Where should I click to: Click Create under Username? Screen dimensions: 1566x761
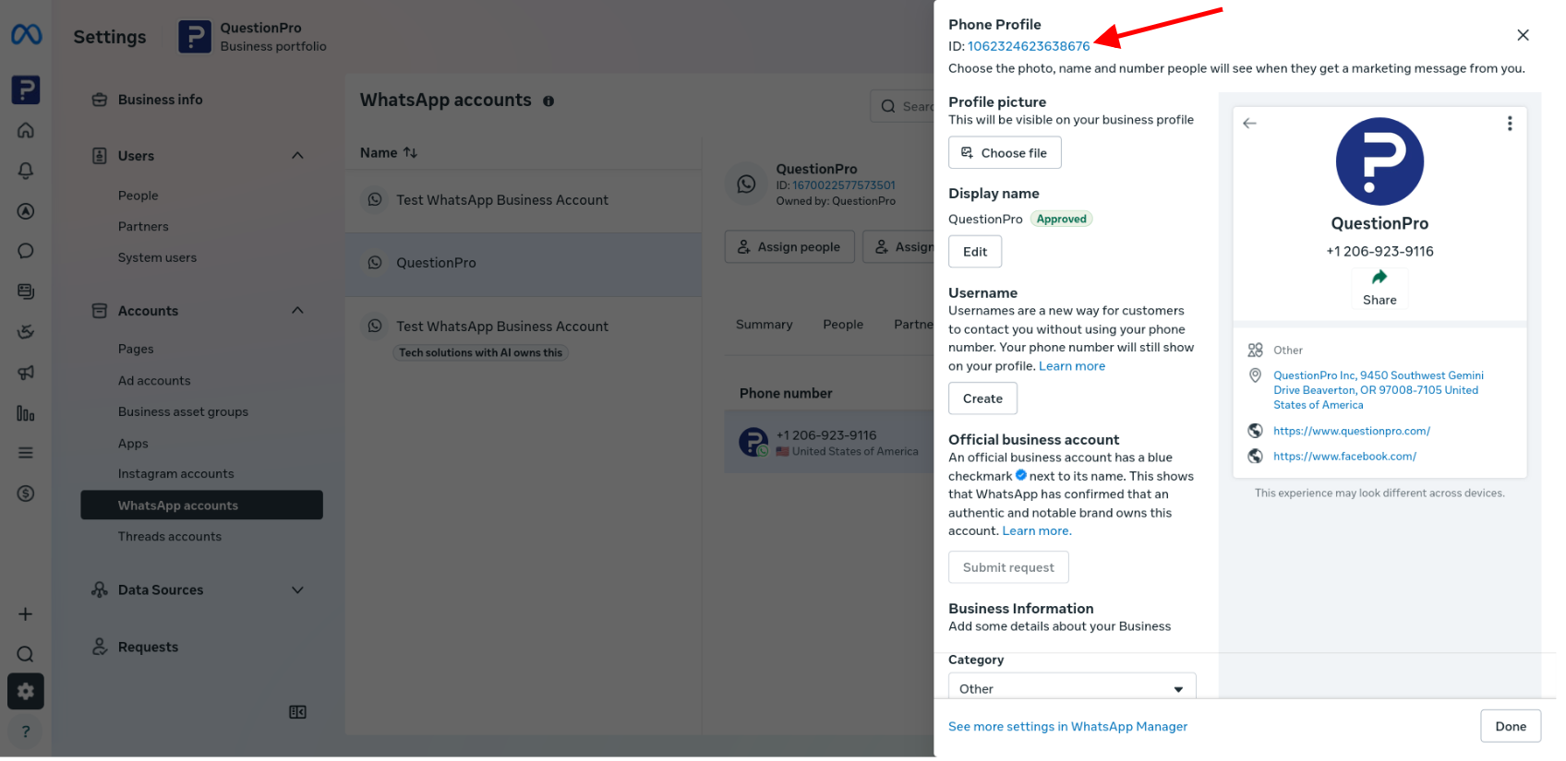982,398
